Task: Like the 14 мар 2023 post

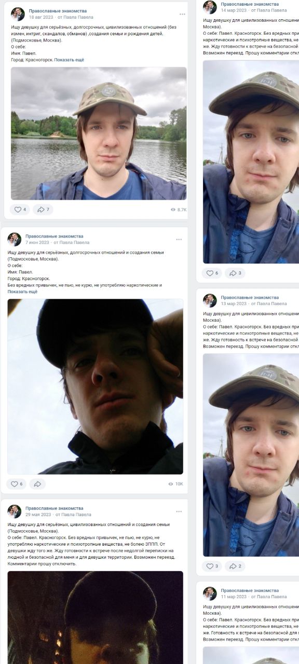Action: click(x=212, y=273)
